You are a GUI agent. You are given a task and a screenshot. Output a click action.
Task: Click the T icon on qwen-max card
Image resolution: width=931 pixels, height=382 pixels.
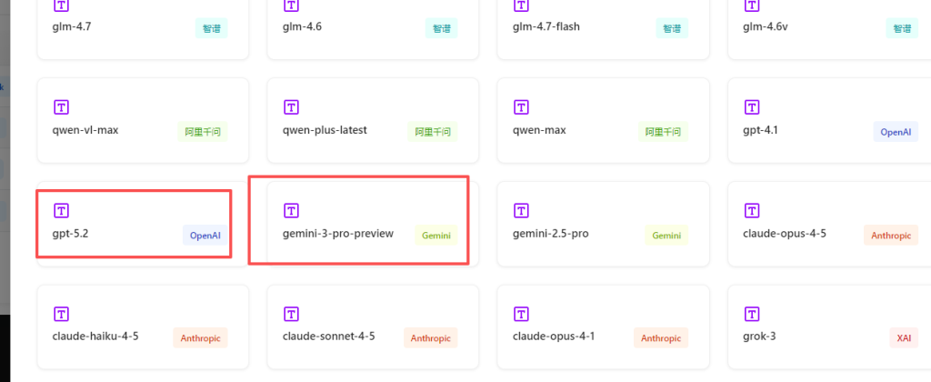[x=522, y=107]
